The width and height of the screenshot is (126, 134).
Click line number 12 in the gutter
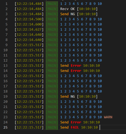tap(5, 60)
